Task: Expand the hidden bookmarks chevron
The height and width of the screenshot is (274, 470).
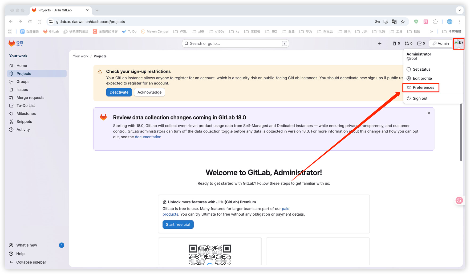Action: 431,31
